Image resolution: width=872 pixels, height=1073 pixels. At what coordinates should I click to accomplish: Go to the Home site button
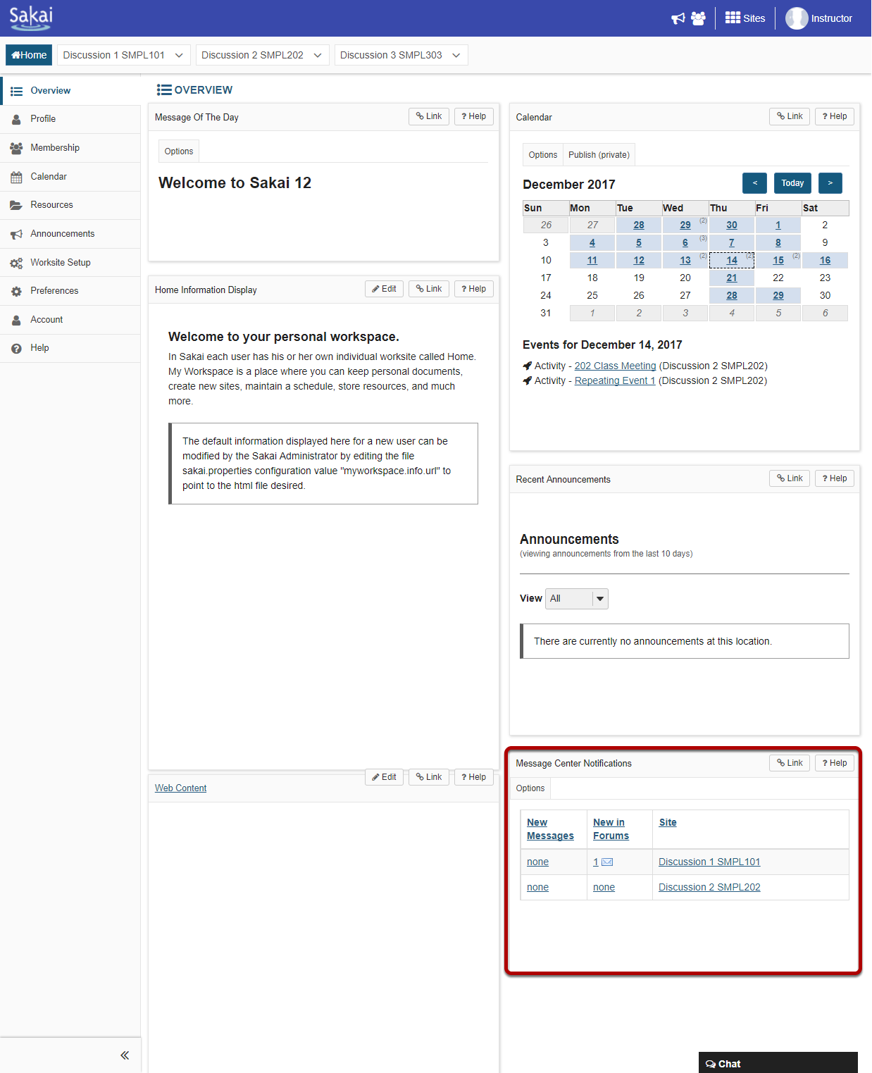[29, 55]
